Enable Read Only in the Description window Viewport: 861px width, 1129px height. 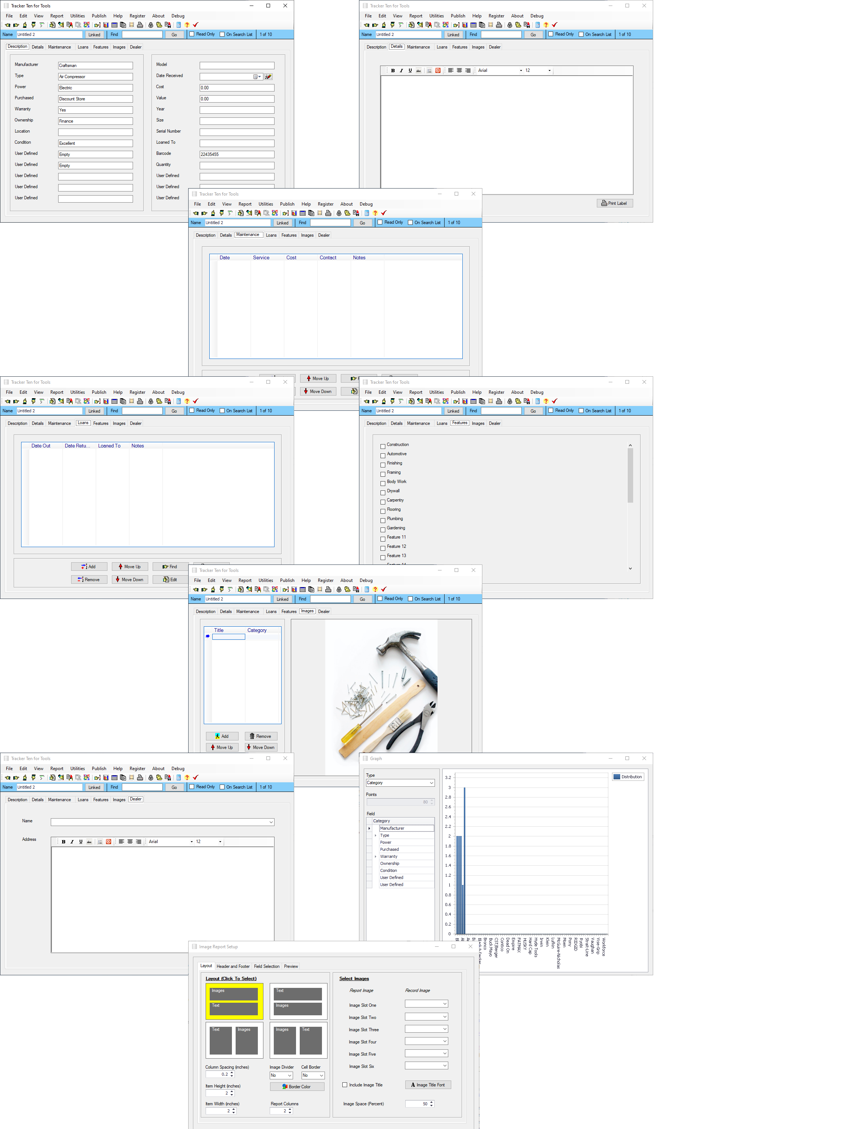(192, 34)
